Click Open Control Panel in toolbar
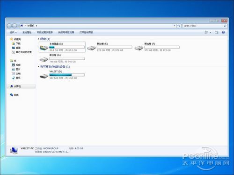Screen dimensions: 234x175 [86, 32]
